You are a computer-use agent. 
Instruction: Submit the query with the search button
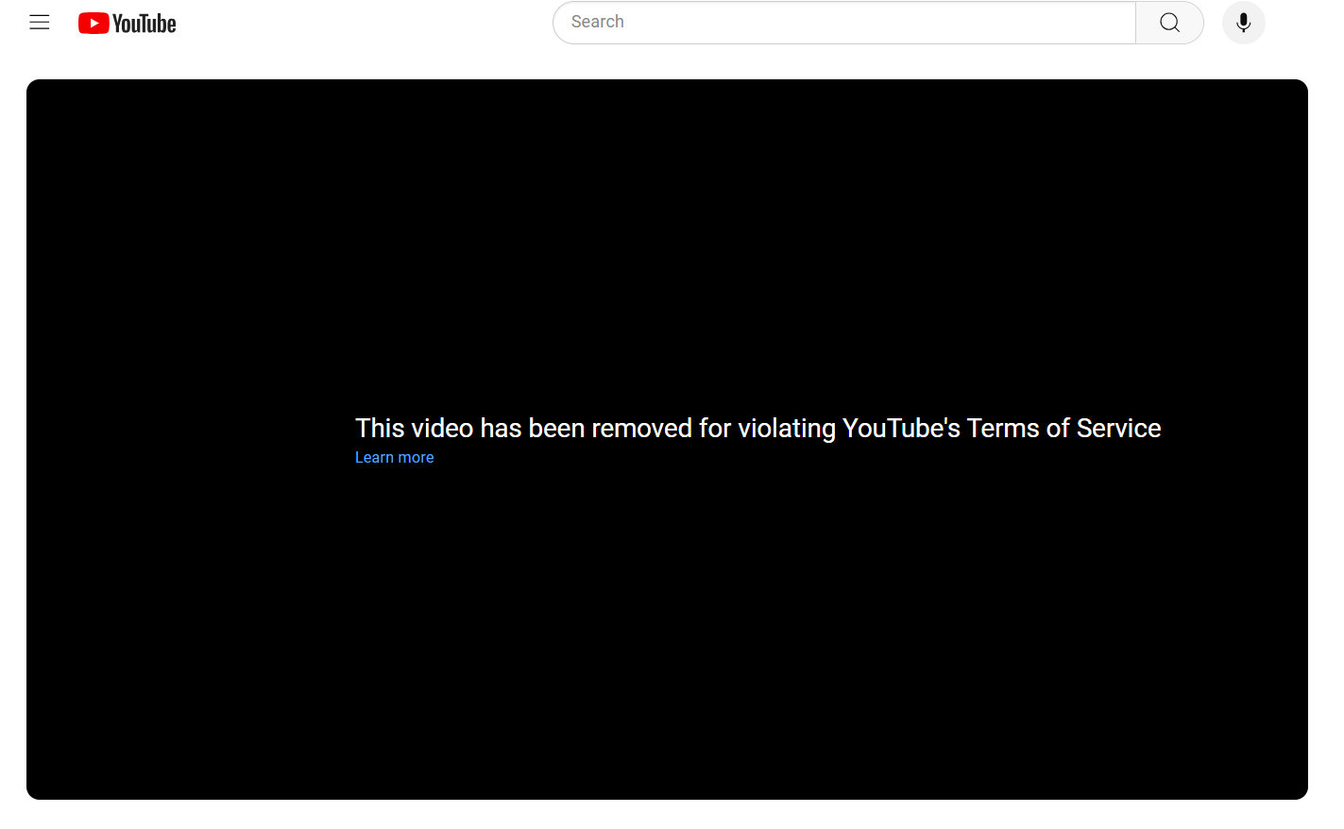click(1169, 23)
